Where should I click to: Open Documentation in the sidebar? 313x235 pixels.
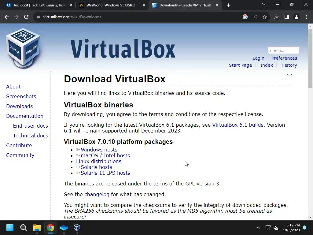[25, 116]
